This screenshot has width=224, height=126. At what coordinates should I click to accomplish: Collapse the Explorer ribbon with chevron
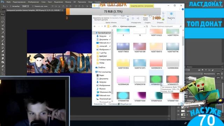180,9
